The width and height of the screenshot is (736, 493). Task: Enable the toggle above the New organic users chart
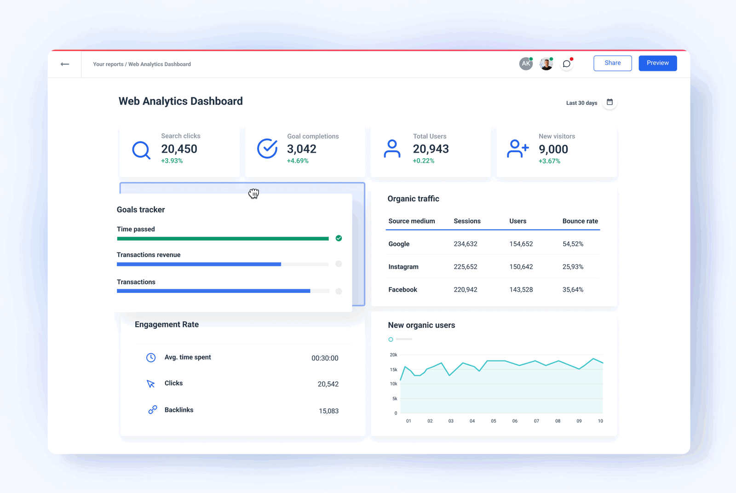coord(391,339)
